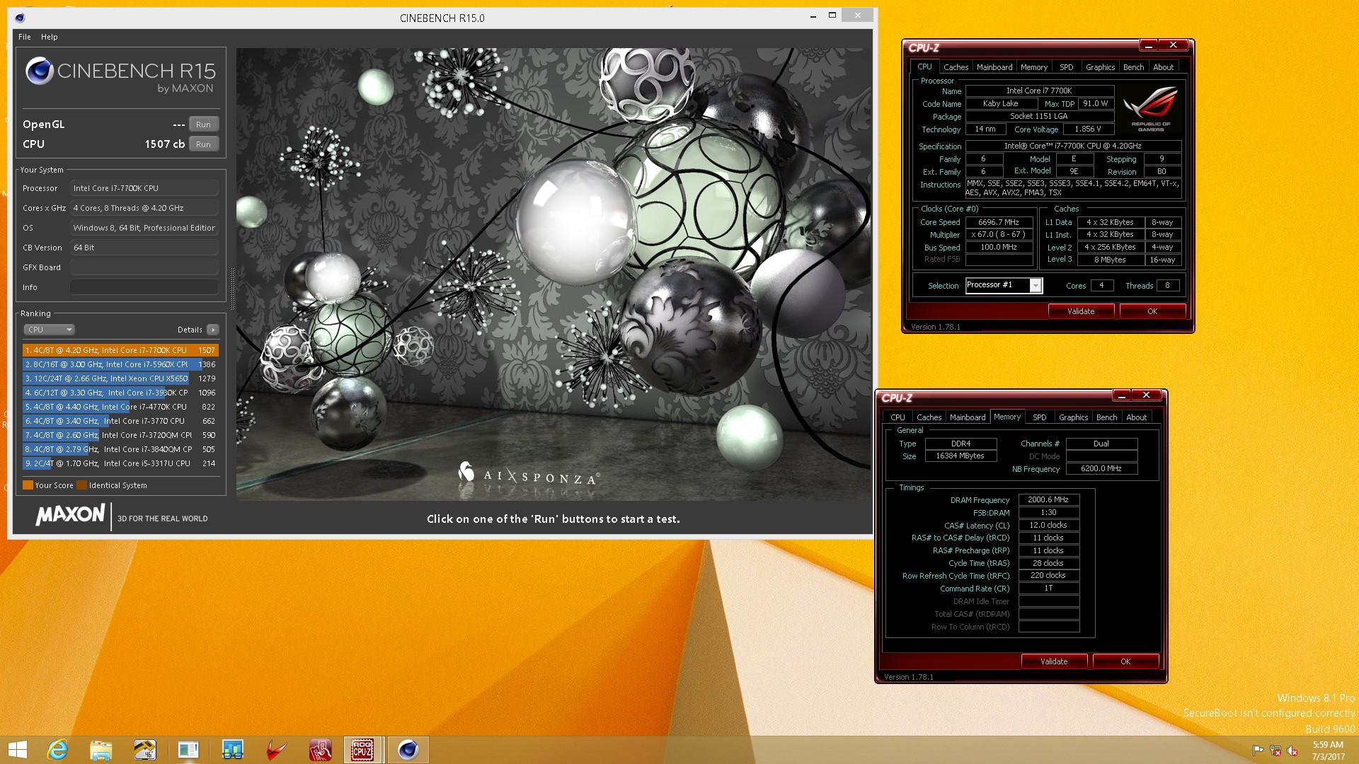
Task: Click the Info field in Cinebench
Action: (144, 287)
